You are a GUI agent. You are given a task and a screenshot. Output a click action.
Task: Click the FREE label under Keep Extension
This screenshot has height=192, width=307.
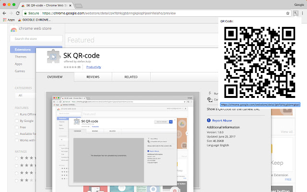[288, 180]
